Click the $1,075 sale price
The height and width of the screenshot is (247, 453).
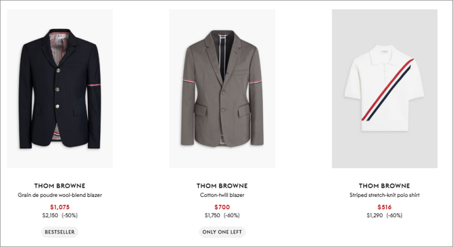[60, 207]
